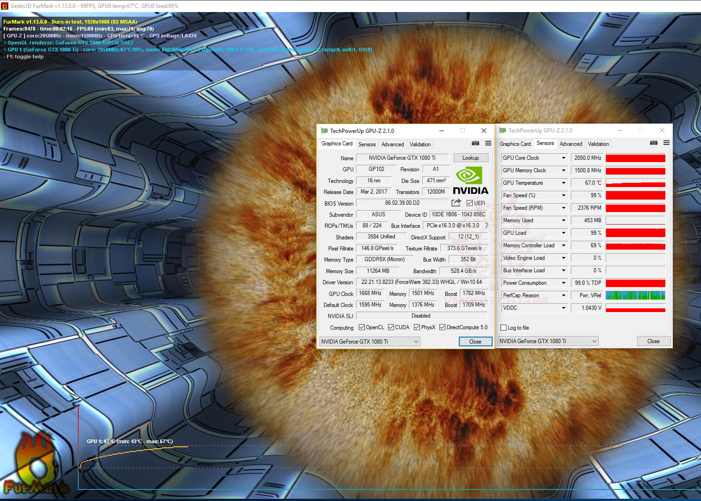The image size is (701, 501).
Task: Switch to Sensors tab in left GPU-Z window
Action: [367, 144]
